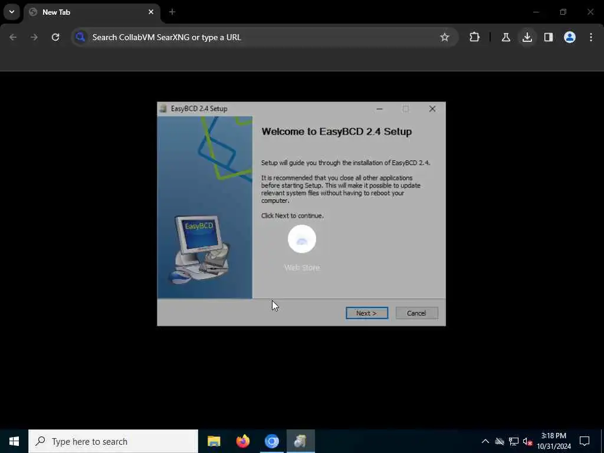Close the Chrome window
Image resolution: width=604 pixels, height=453 pixels.
pyautogui.click(x=590, y=12)
